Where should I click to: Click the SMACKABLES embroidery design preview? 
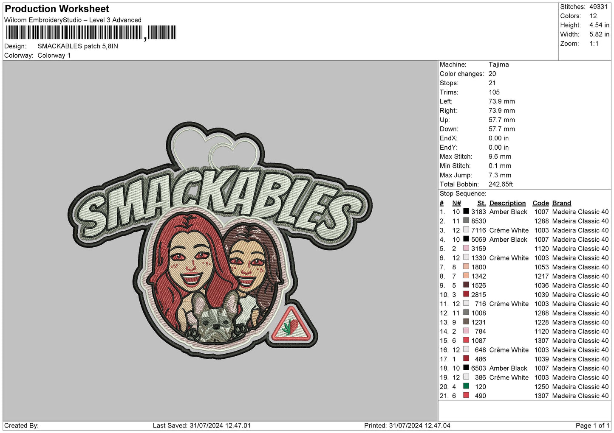click(x=220, y=240)
